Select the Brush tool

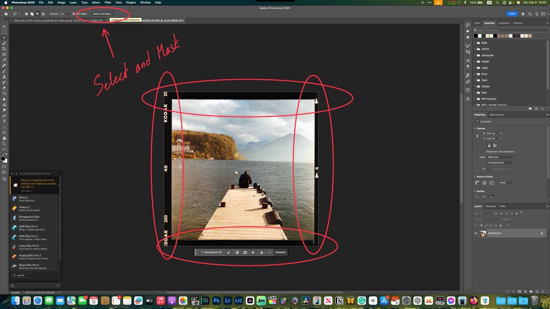point(4,71)
